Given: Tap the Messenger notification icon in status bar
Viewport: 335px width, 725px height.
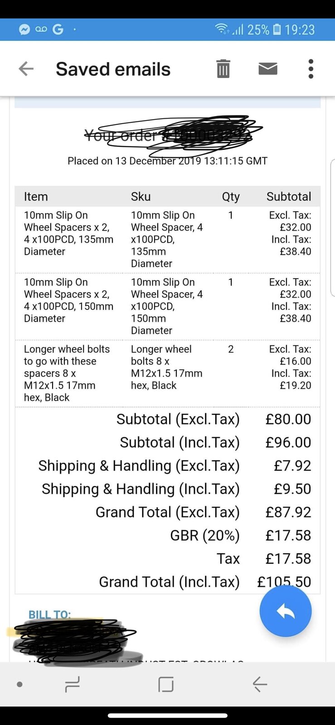Looking at the screenshot, I should tap(24, 30).
